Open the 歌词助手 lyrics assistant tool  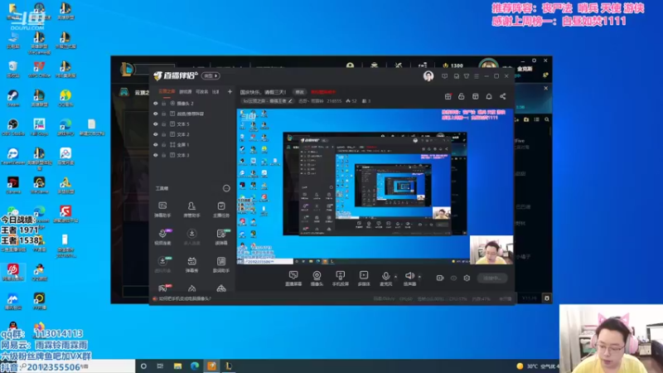[x=221, y=264]
